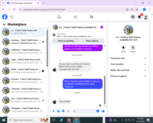Select the Messenger | Facebook tab
Viewport: 153px width, 123px height.
(x=23, y=3)
